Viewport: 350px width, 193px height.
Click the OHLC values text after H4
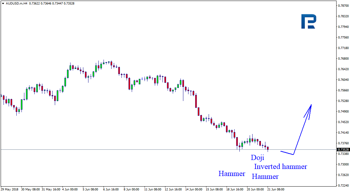click(x=52, y=4)
